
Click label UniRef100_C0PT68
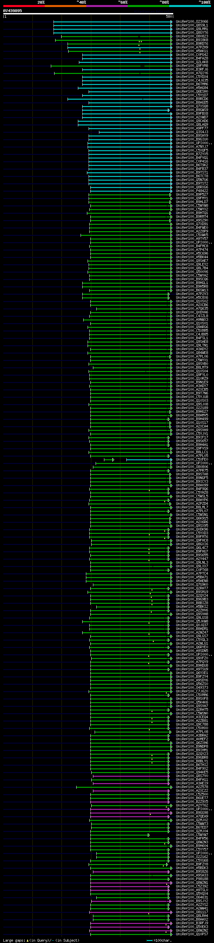(x=192, y=570)
